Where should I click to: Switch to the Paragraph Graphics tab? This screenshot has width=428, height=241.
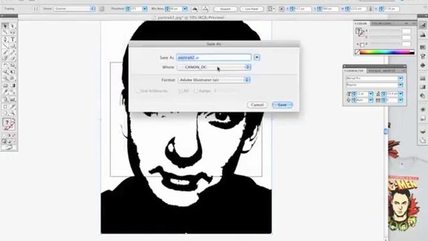pos(382,71)
